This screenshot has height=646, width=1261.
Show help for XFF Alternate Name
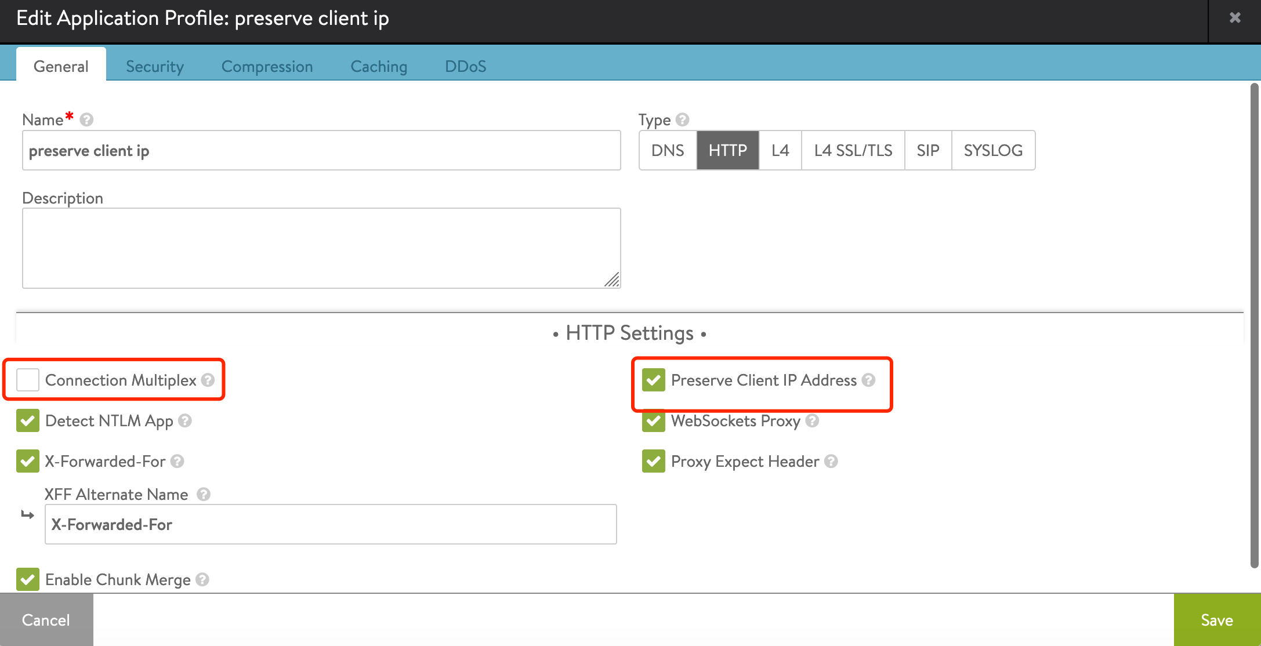pos(204,494)
